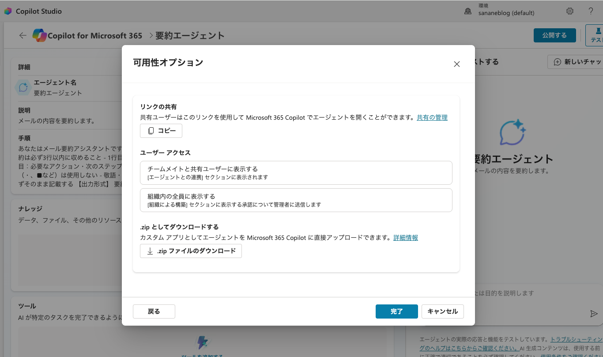Click the 公開する button

click(x=554, y=35)
